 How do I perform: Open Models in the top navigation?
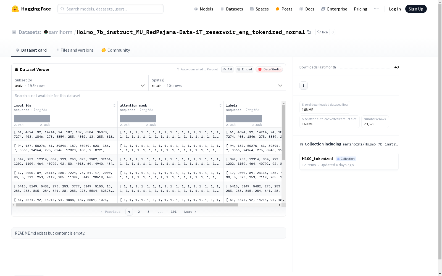(x=204, y=9)
